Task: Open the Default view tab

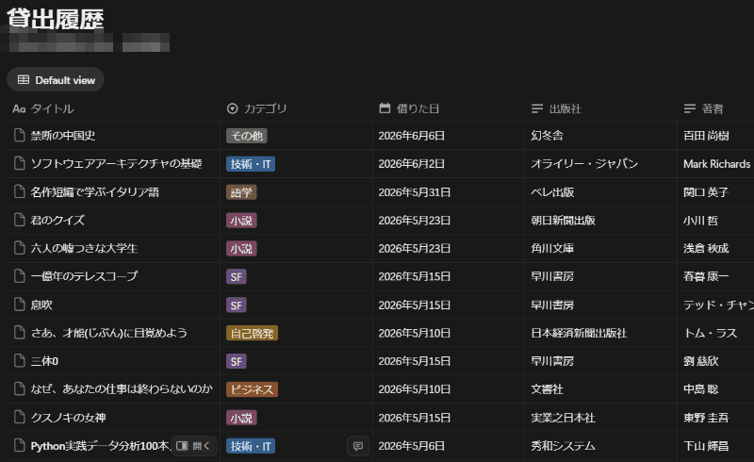Action: (56, 80)
